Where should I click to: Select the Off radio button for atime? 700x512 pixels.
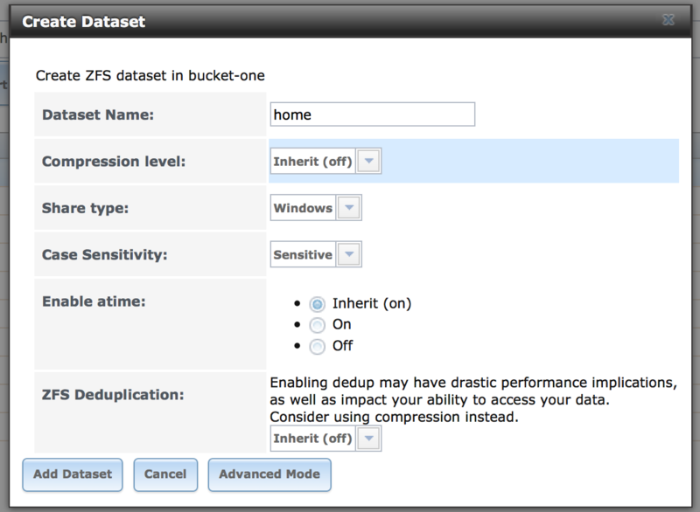[317, 346]
